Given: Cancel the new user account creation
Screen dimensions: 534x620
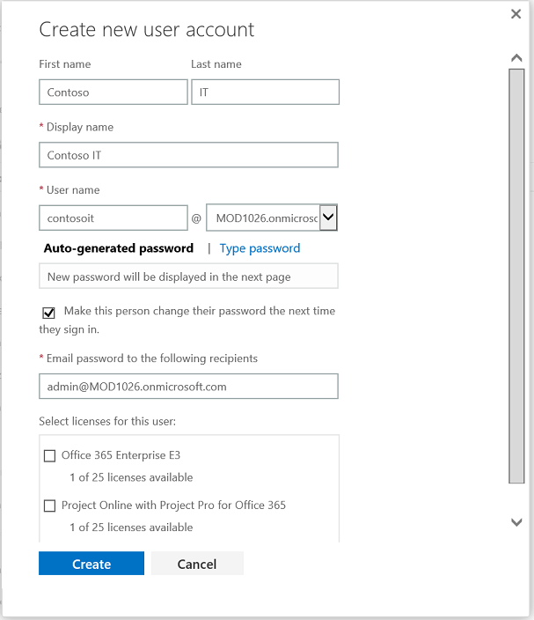Looking at the screenshot, I should pyautogui.click(x=197, y=564).
